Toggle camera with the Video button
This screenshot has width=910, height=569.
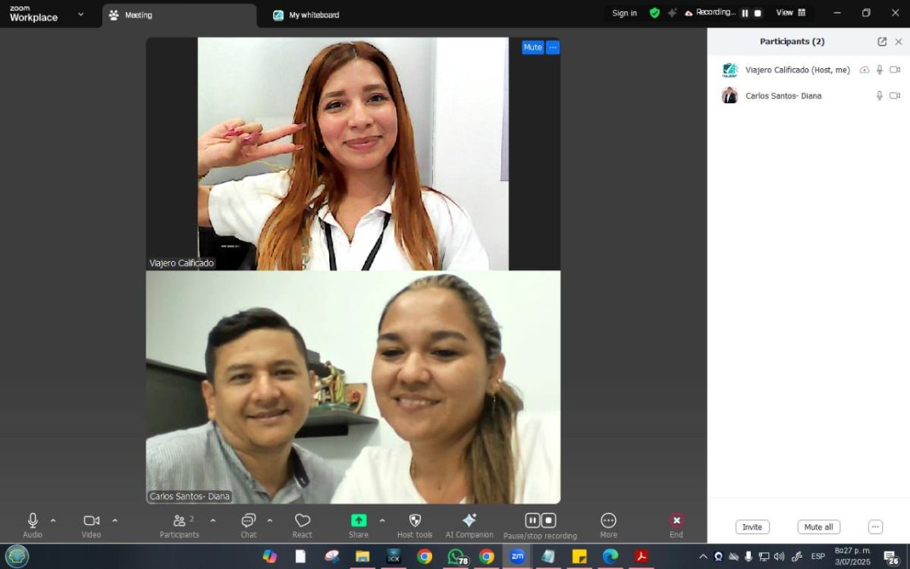pyautogui.click(x=92, y=520)
